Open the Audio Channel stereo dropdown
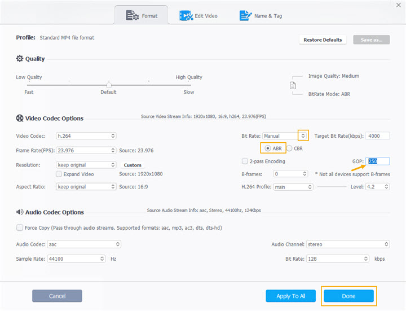Image resolution: width=406 pixels, height=311 pixels. click(x=348, y=244)
